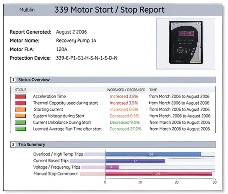Click the Protection Device: field label
This screenshot has width=228, height=194.
pyautogui.click(x=30, y=58)
